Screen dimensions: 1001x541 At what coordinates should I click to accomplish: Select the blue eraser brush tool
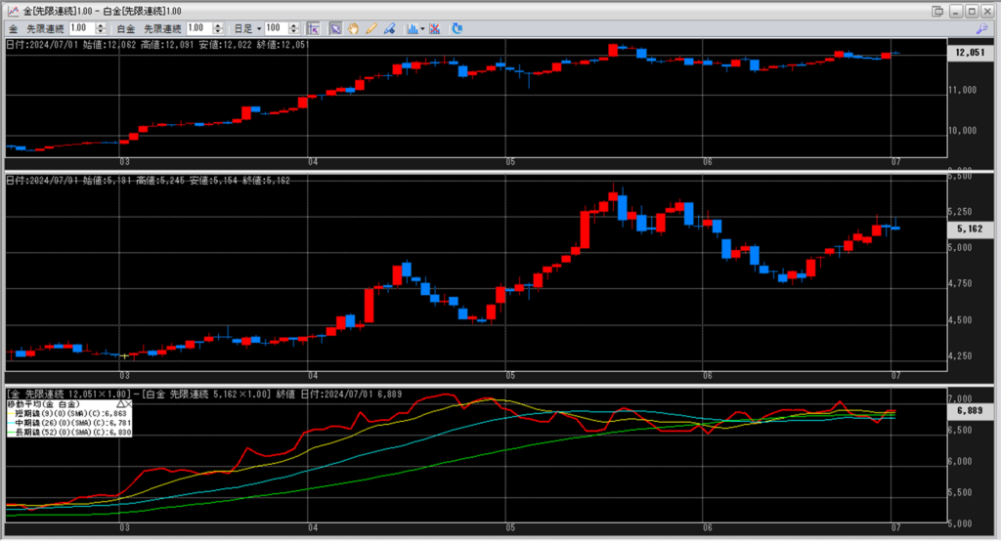(388, 28)
